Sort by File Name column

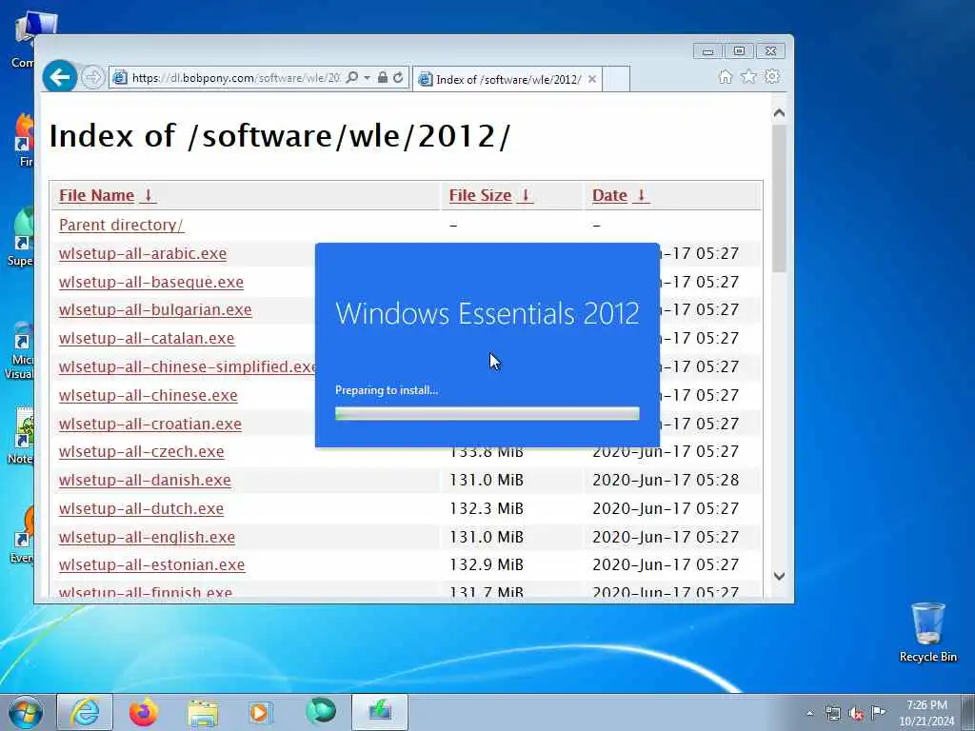pyautogui.click(x=108, y=195)
